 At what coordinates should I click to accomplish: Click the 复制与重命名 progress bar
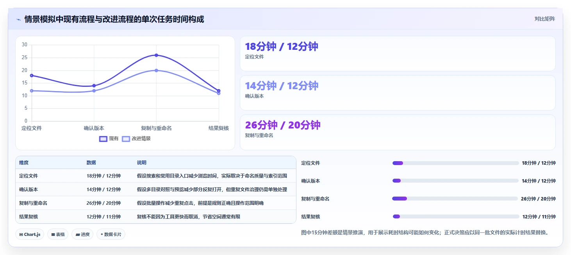(x=456, y=199)
